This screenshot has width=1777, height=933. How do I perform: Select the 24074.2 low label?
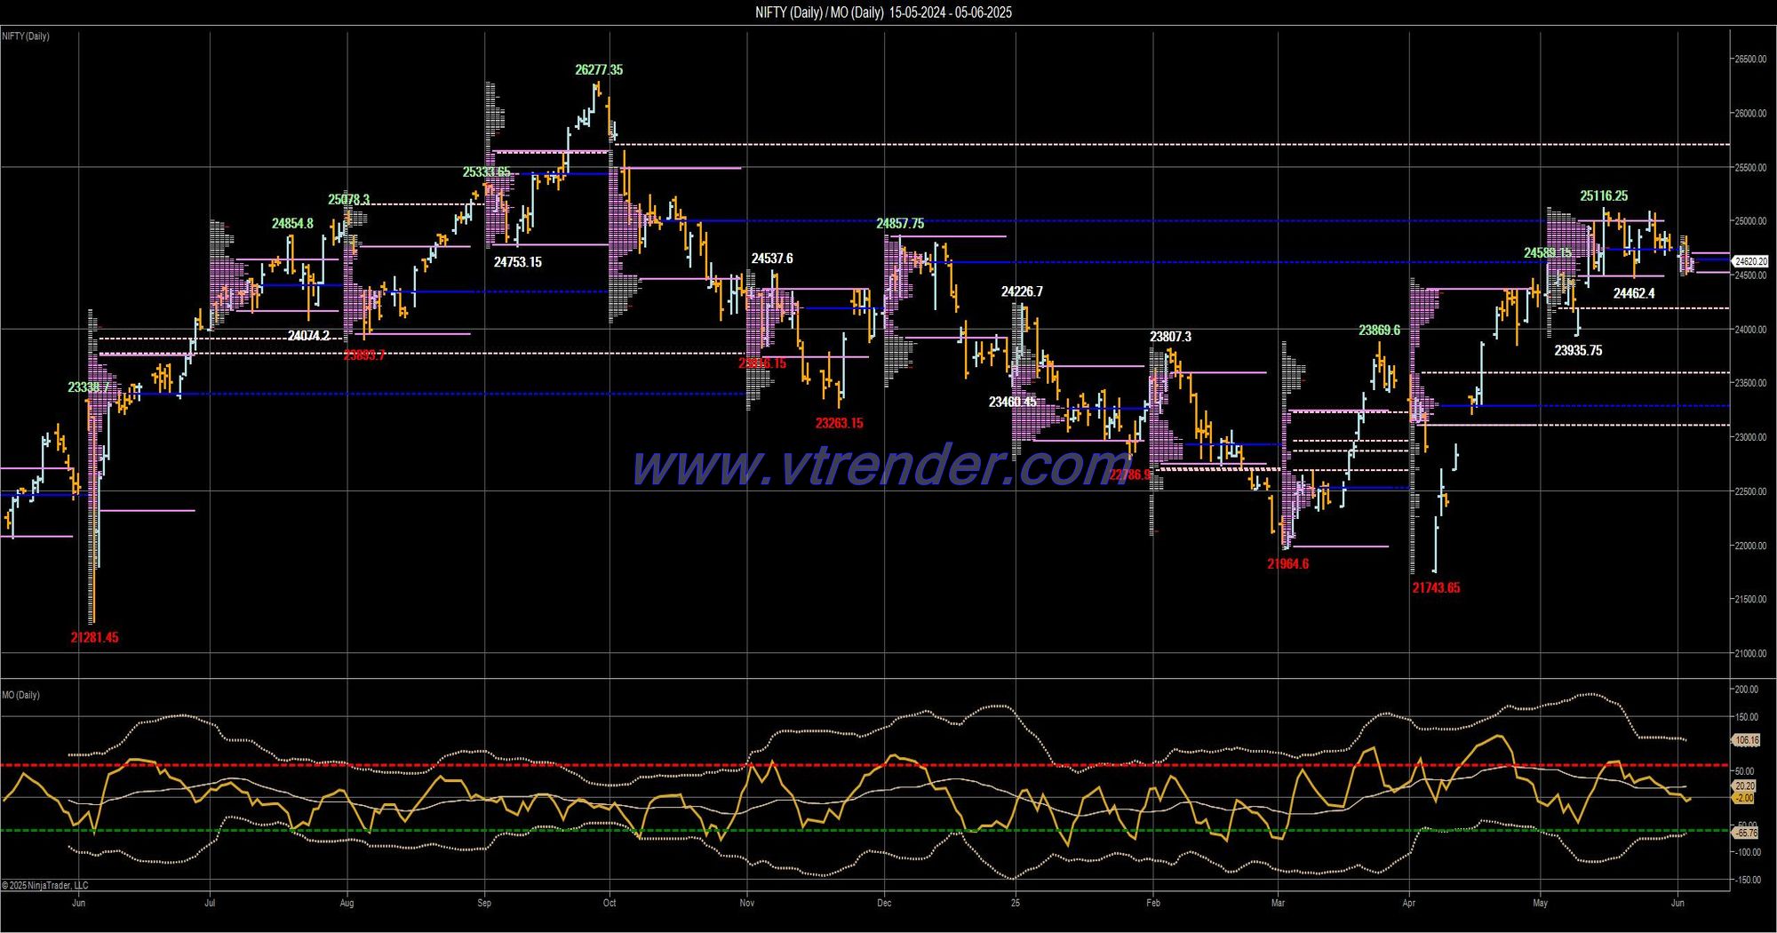pos(308,336)
